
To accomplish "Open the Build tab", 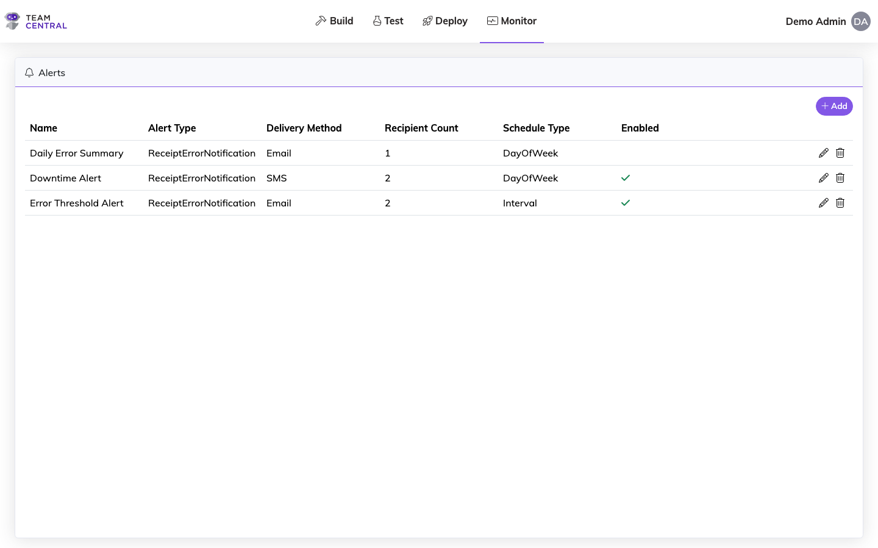I will coord(334,21).
